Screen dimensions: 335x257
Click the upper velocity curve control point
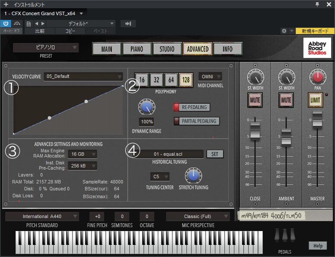[x=86, y=101]
